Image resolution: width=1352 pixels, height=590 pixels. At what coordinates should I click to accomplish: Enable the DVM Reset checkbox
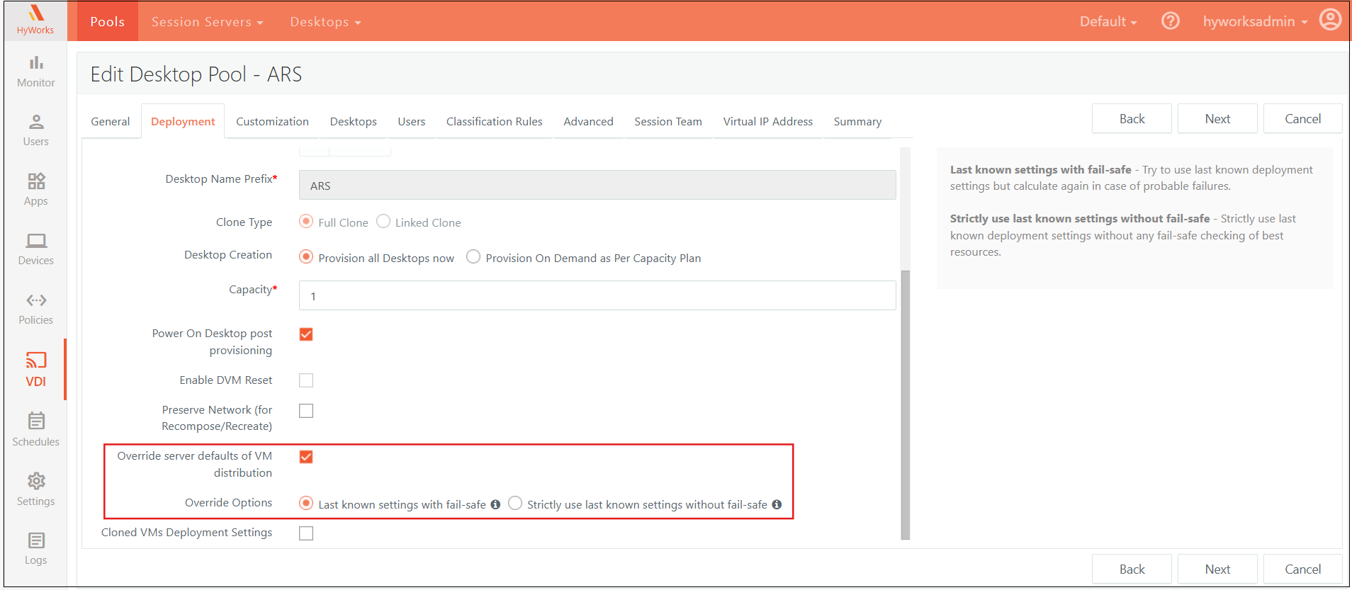pyautogui.click(x=306, y=380)
